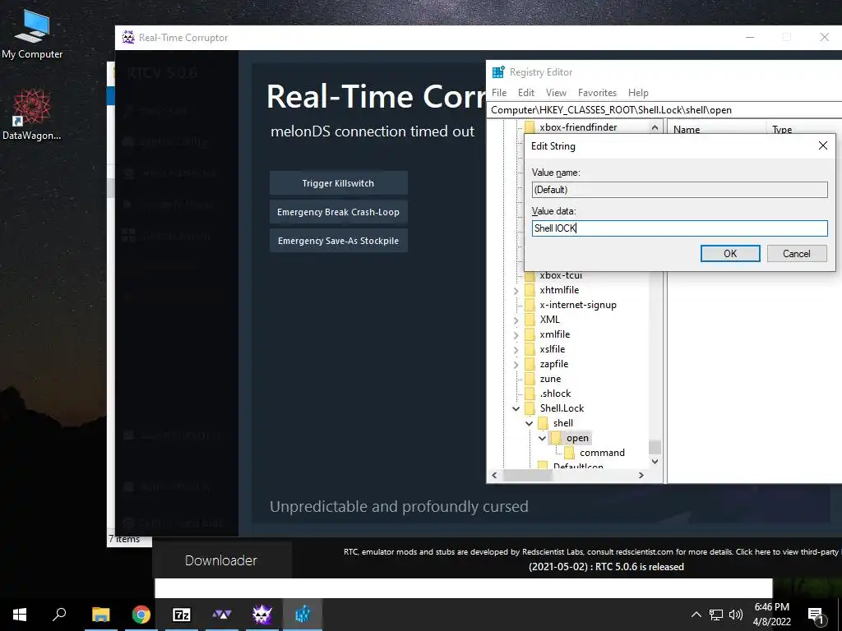
Task: Show hidden tray icons chevron
Action: (696, 615)
